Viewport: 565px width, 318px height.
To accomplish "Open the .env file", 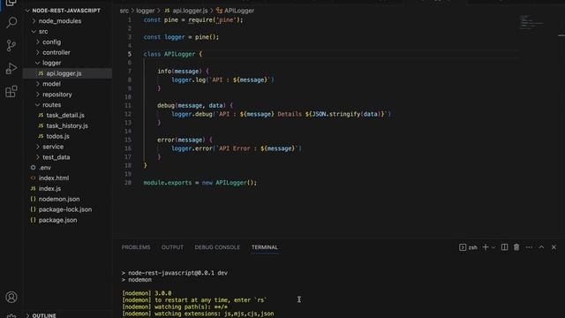I will 45,168.
